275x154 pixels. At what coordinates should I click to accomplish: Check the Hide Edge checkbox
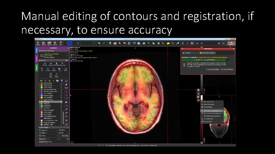click(x=60, y=136)
